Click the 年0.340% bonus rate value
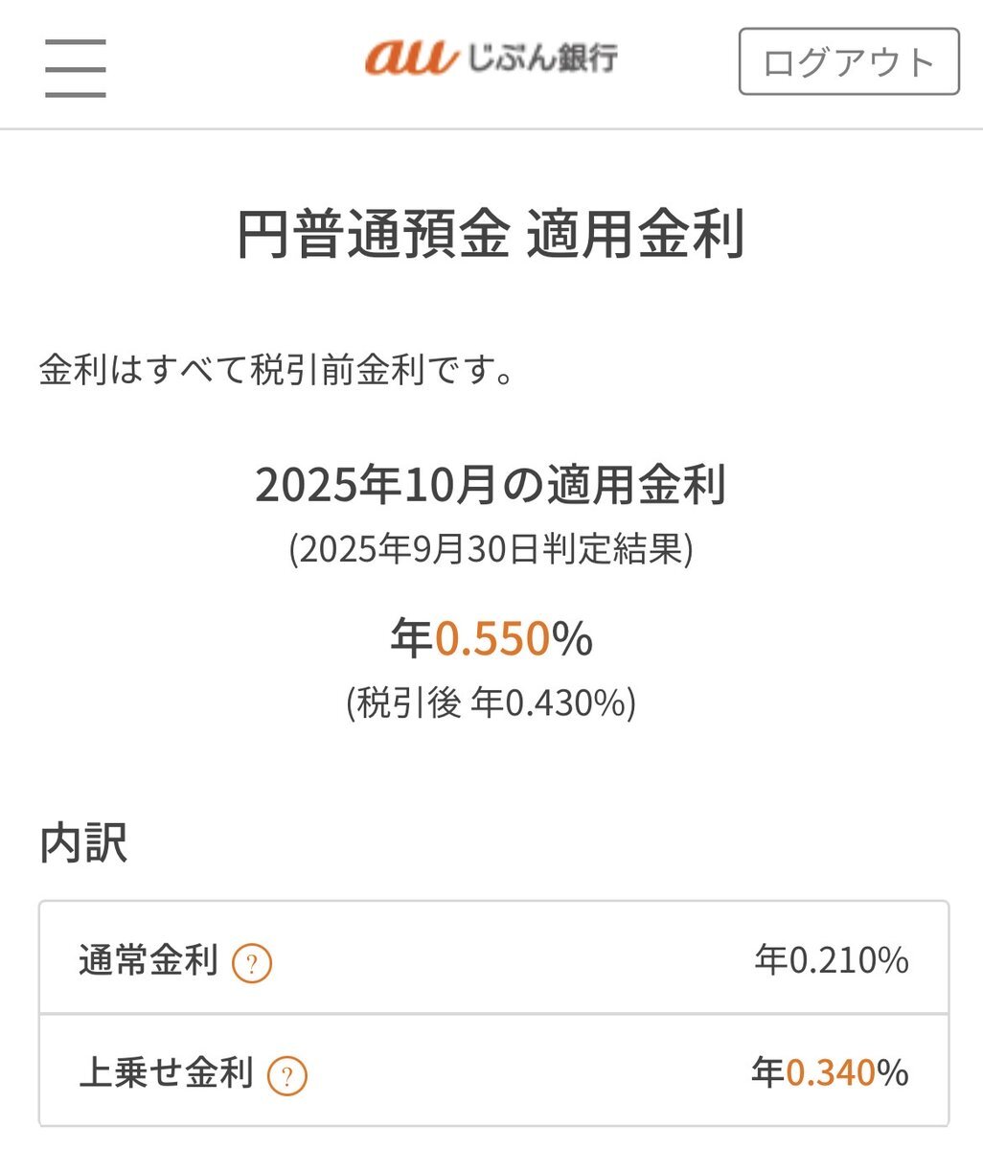 (830, 1072)
